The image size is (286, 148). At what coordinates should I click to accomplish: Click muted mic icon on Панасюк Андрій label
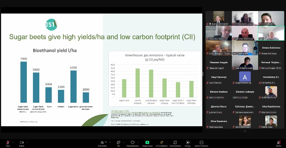207,68
